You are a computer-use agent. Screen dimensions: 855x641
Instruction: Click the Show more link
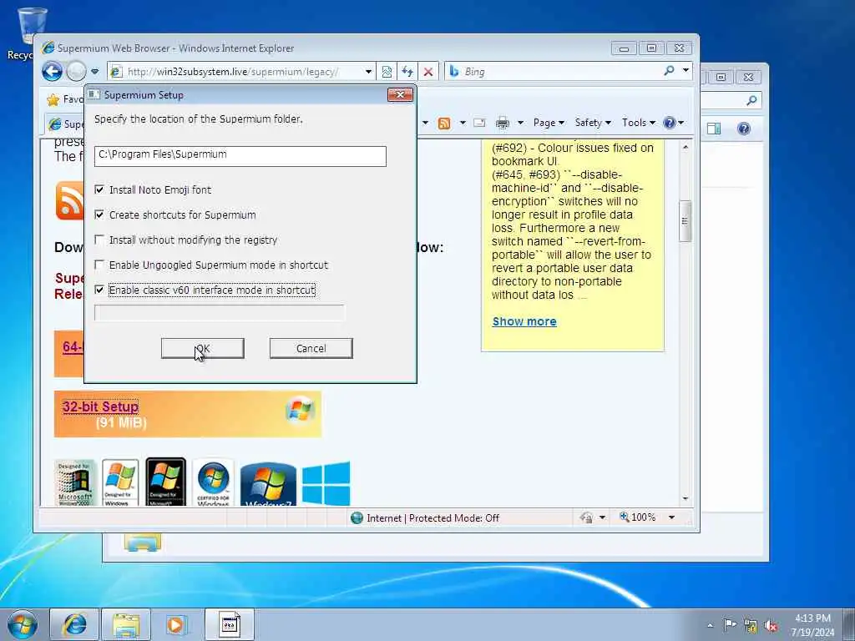pyautogui.click(x=524, y=321)
